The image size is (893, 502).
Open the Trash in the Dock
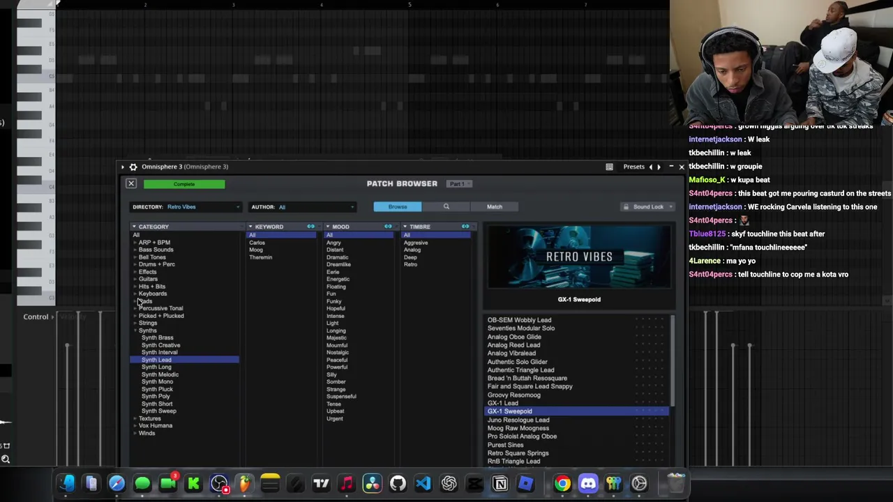(676, 483)
